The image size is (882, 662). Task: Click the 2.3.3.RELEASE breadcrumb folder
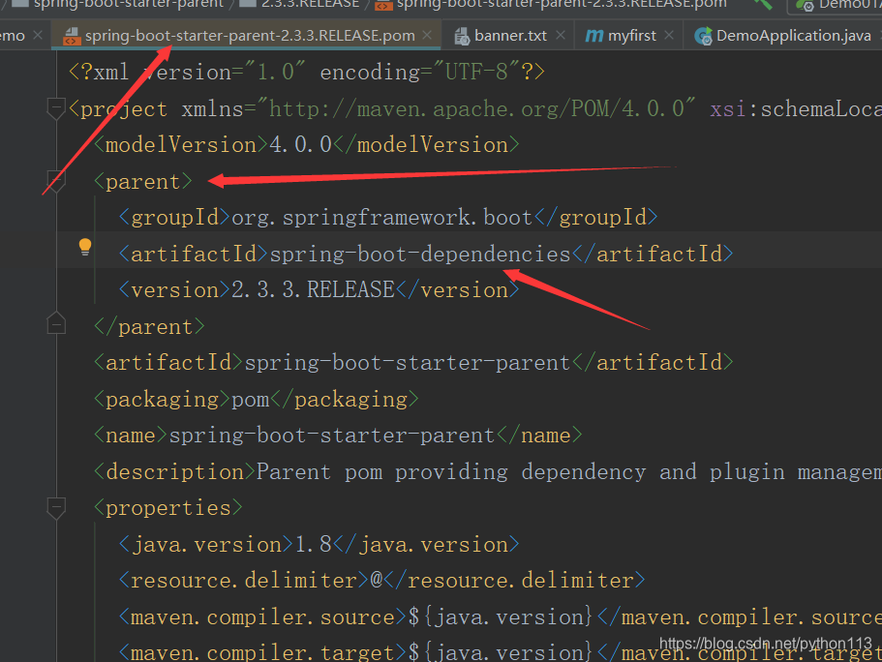click(x=300, y=5)
